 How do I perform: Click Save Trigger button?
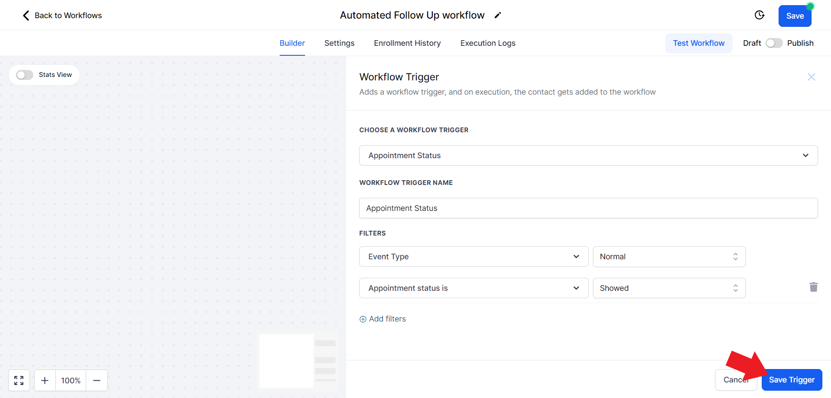[x=792, y=380]
